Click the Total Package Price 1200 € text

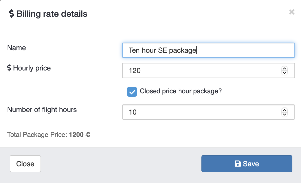tap(49, 135)
